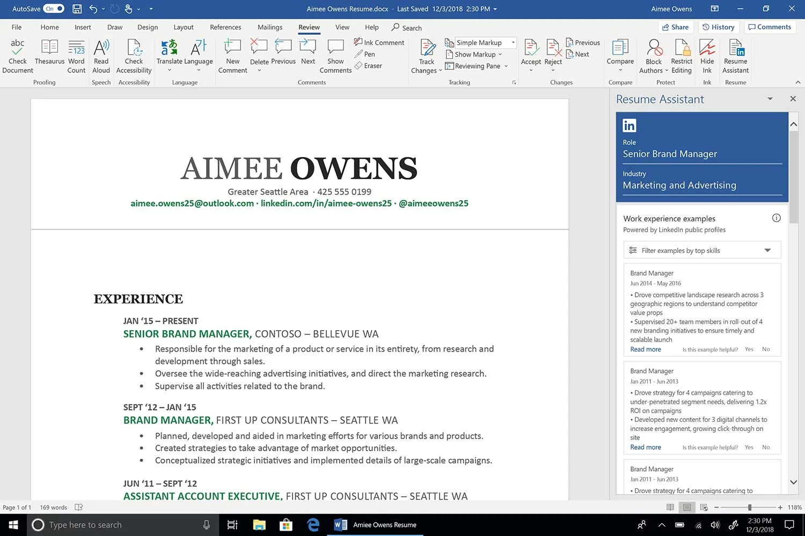Switch to the Mailings tab
805x536 pixels.
270,27
